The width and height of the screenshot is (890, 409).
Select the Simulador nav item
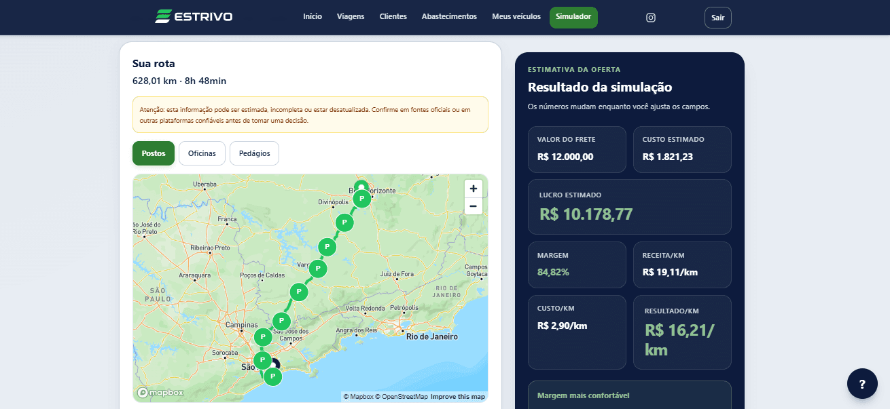click(573, 17)
